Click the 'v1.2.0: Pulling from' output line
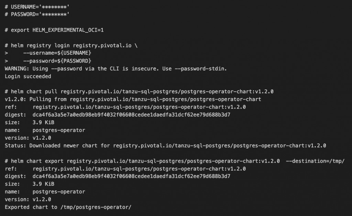The height and width of the screenshot is (216, 352). (x=133, y=99)
